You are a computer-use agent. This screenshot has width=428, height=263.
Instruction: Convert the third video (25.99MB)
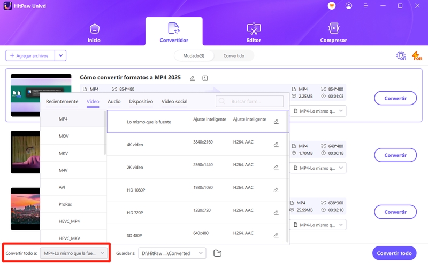coord(395,212)
